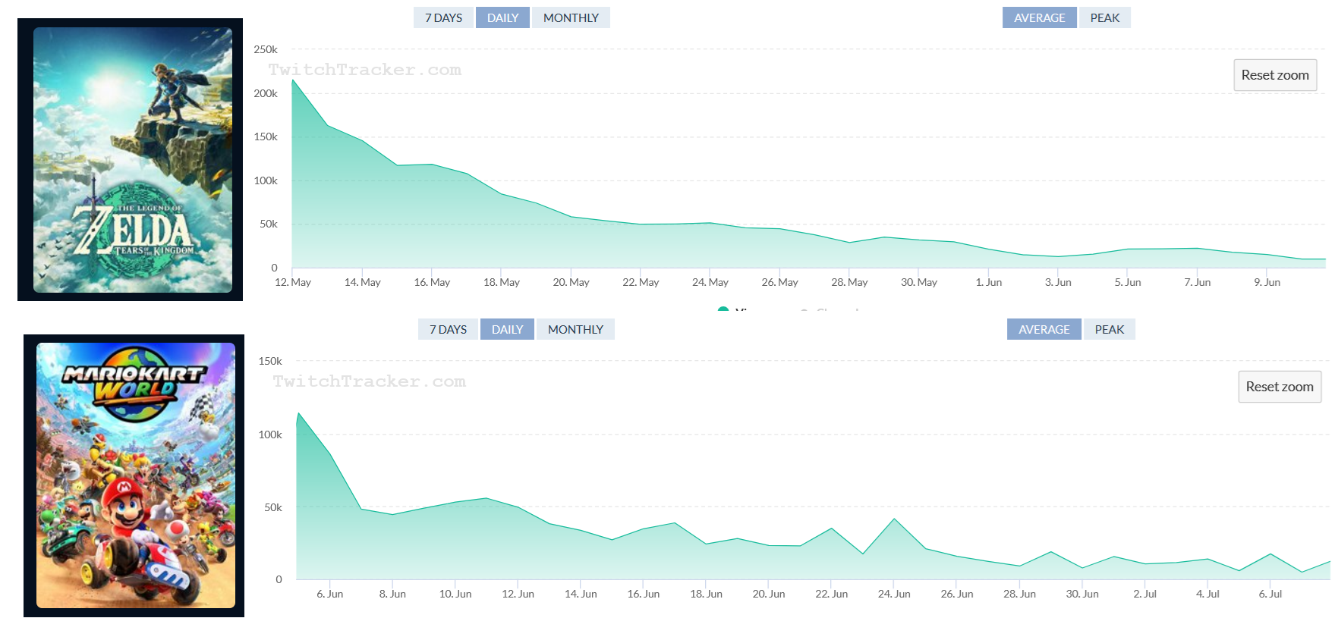Click the 24. May axis label
Screen dimensions: 1335x618
pos(710,282)
